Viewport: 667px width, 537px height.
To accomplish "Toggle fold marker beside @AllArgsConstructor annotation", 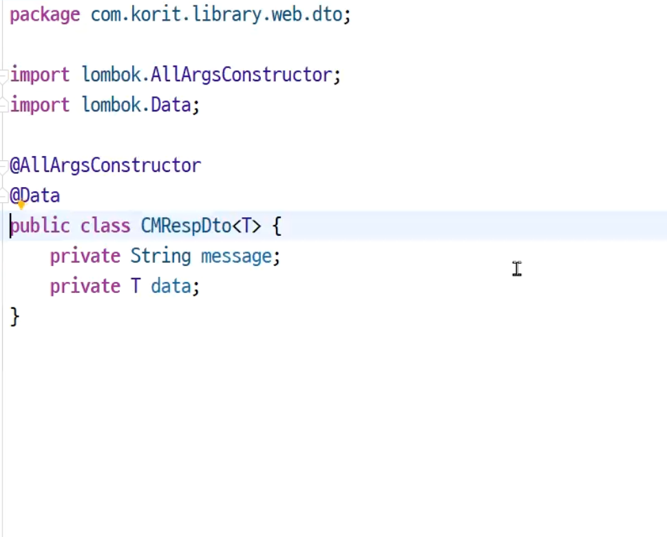I will 3,166.
